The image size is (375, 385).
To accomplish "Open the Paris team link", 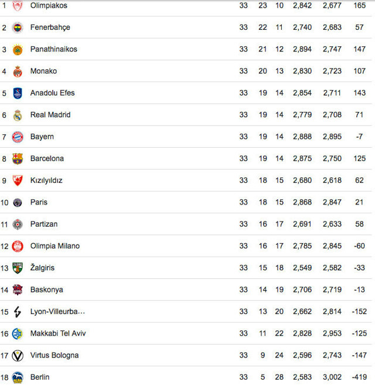I will pyautogui.click(x=39, y=202).
